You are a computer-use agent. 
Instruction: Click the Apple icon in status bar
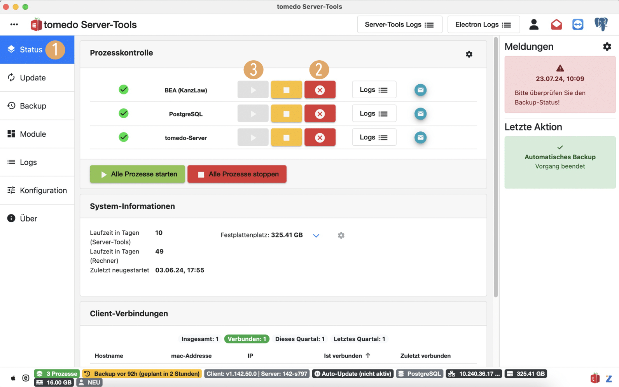(13, 378)
